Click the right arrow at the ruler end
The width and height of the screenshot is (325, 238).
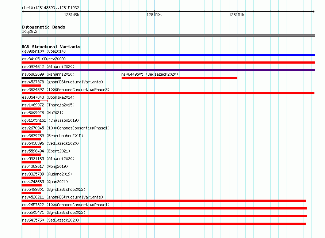coord(313,11)
